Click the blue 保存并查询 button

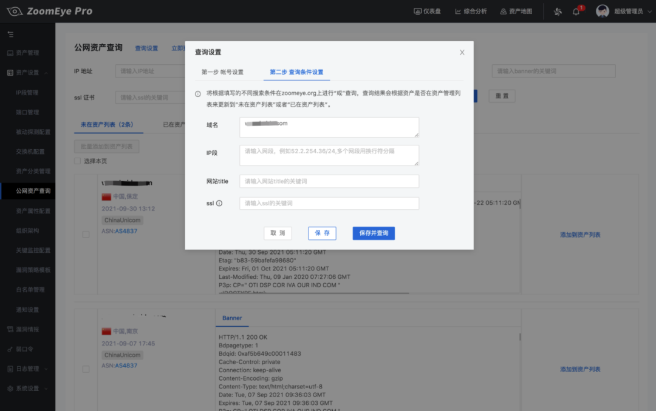[x=374, y=233]
